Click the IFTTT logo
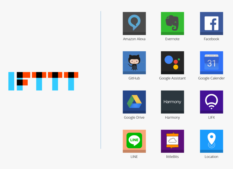This screenshot has height=169, width=233. coord(43,81)
